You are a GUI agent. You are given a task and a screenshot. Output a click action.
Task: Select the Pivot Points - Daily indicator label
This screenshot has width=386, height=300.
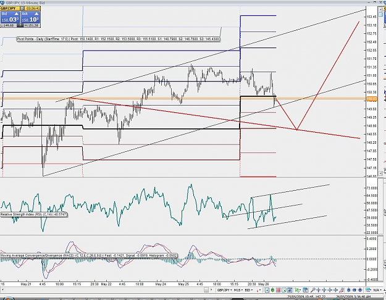(118, 39)
